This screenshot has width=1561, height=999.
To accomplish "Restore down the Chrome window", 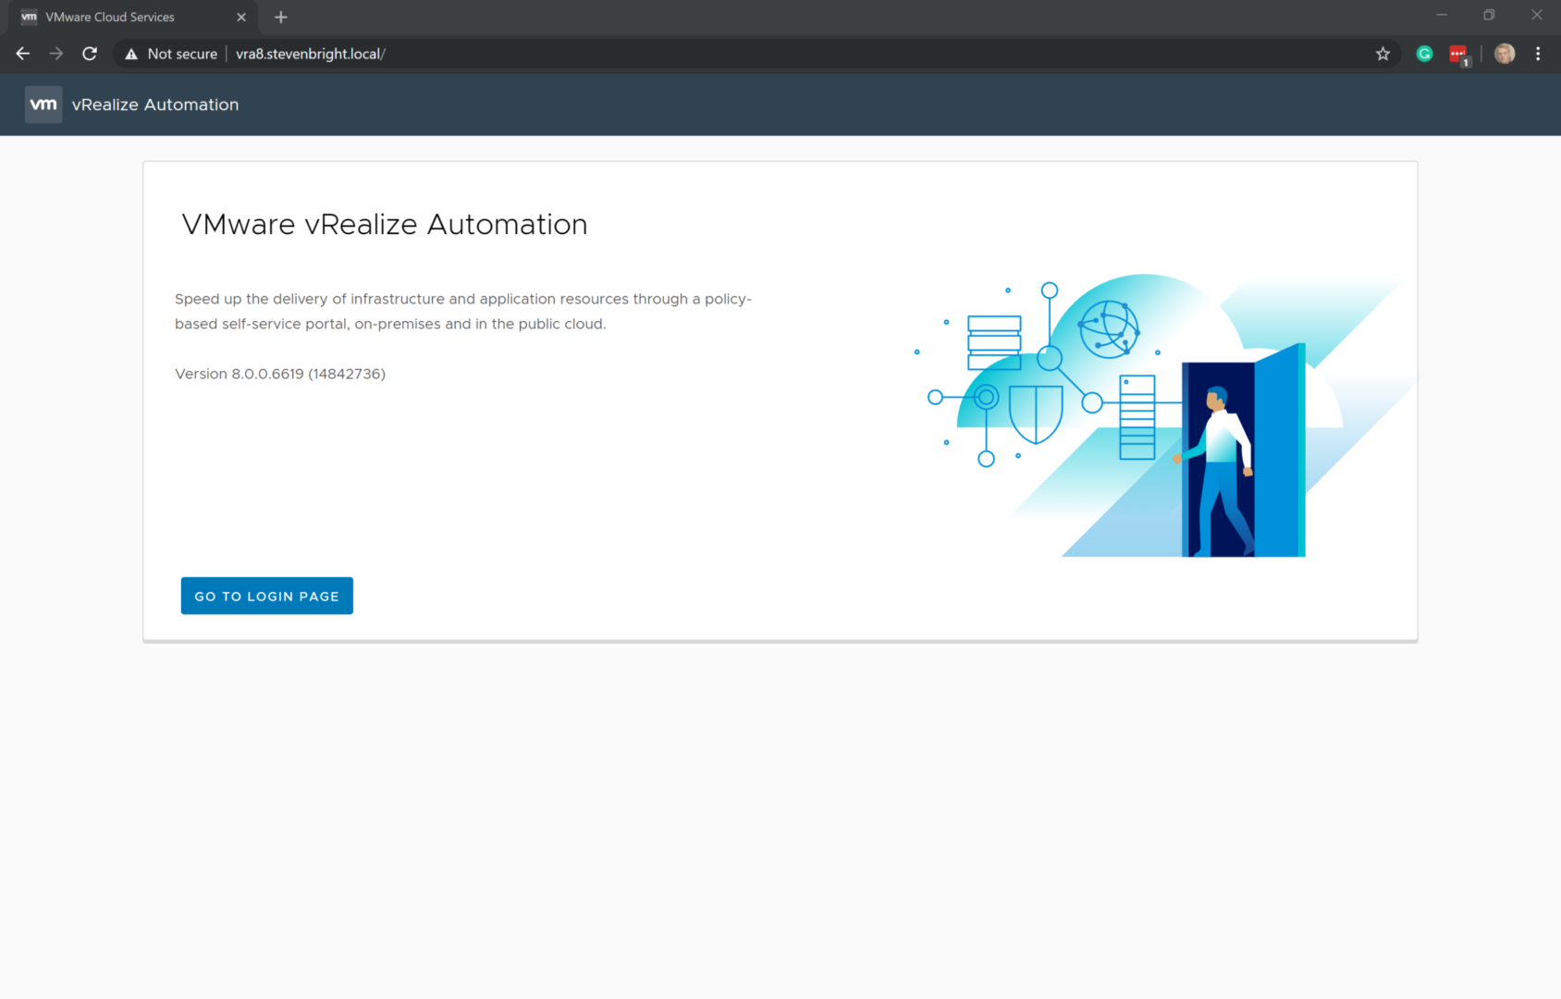I will click(x=1489, y=15).
